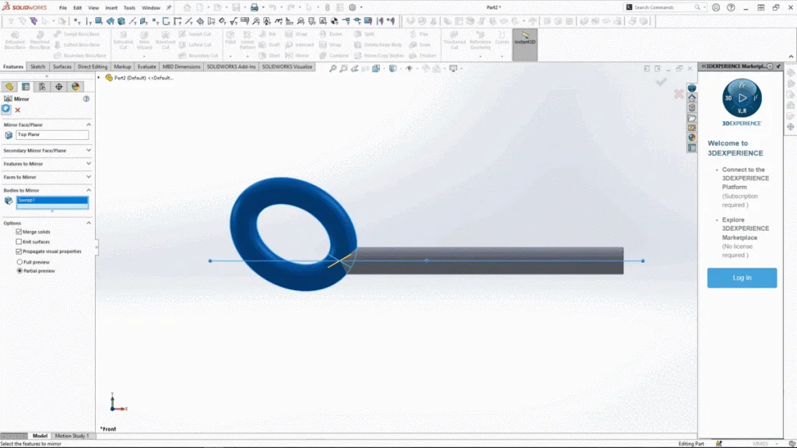This screenshot has height=448, width=797.
Task: Uncheck the Merge solids checkbox
Action: pos(19,232)
